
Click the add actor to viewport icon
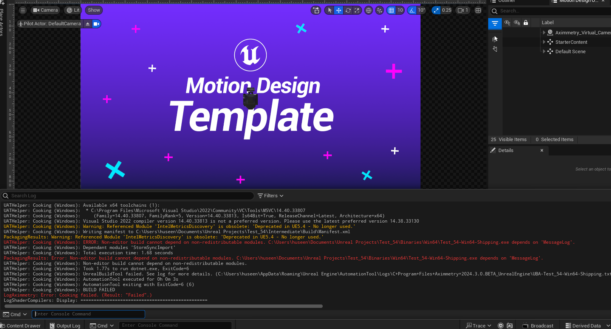click(316, 10)
